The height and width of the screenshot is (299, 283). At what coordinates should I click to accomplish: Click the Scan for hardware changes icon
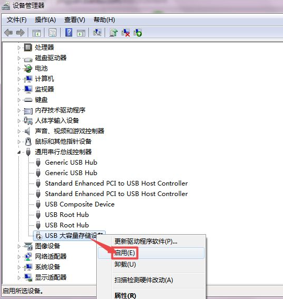(x=97, y=32)
